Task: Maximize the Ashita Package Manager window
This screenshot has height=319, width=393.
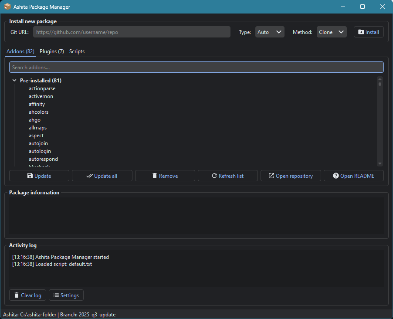Action: (363, 7)
